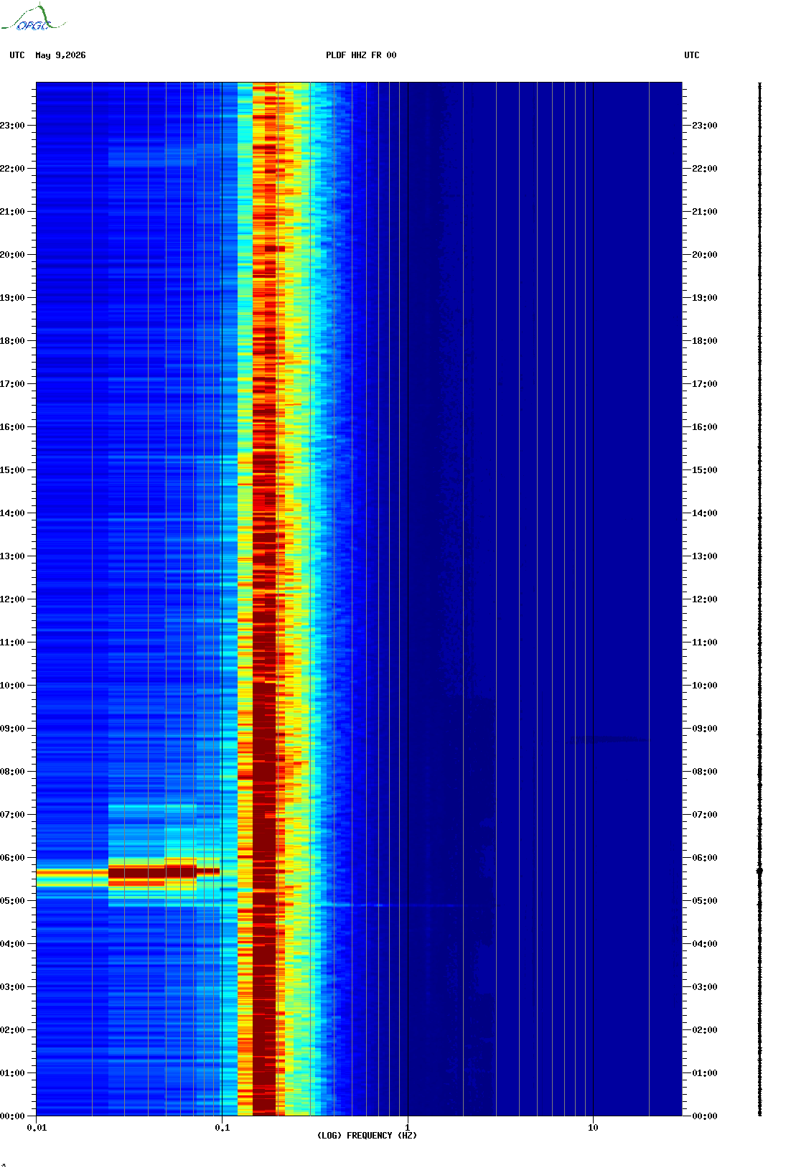Click the 1 Hz frequency axis label

[x=408, y=1128]
